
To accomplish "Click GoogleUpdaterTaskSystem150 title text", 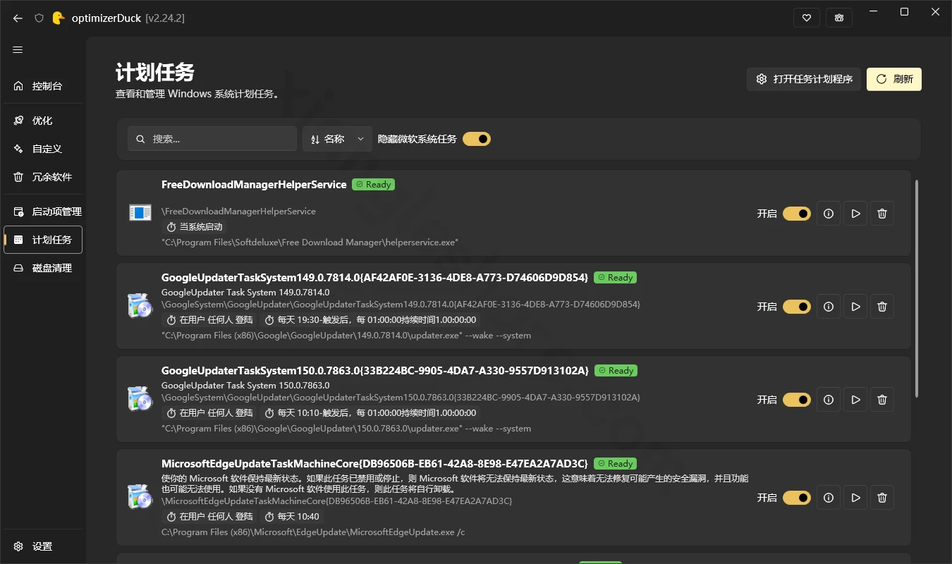I will (x=374, y=371).
